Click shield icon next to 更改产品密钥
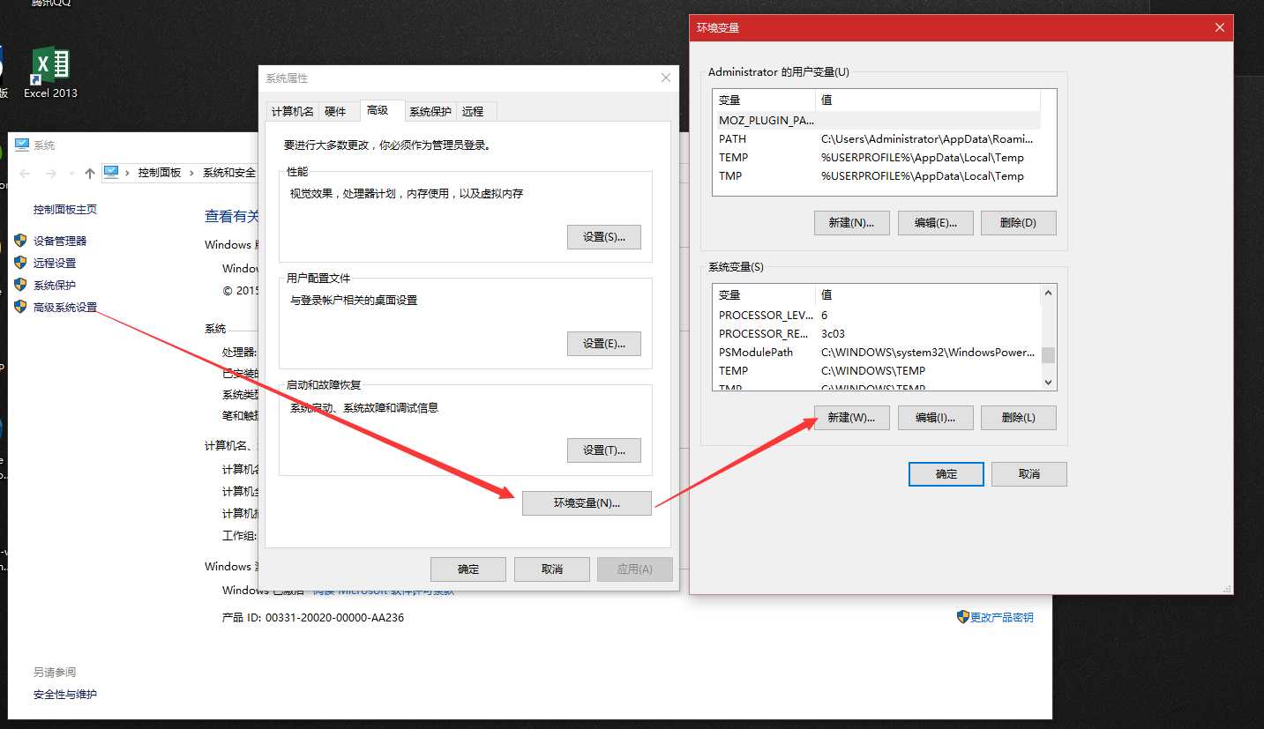1264x729 pixels. 962,617
